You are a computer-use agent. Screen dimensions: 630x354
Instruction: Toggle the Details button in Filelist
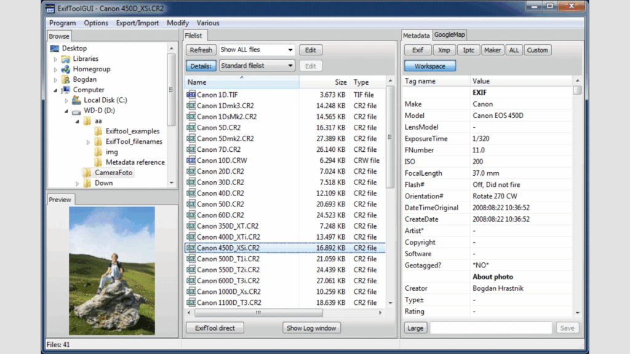[201, 66]
